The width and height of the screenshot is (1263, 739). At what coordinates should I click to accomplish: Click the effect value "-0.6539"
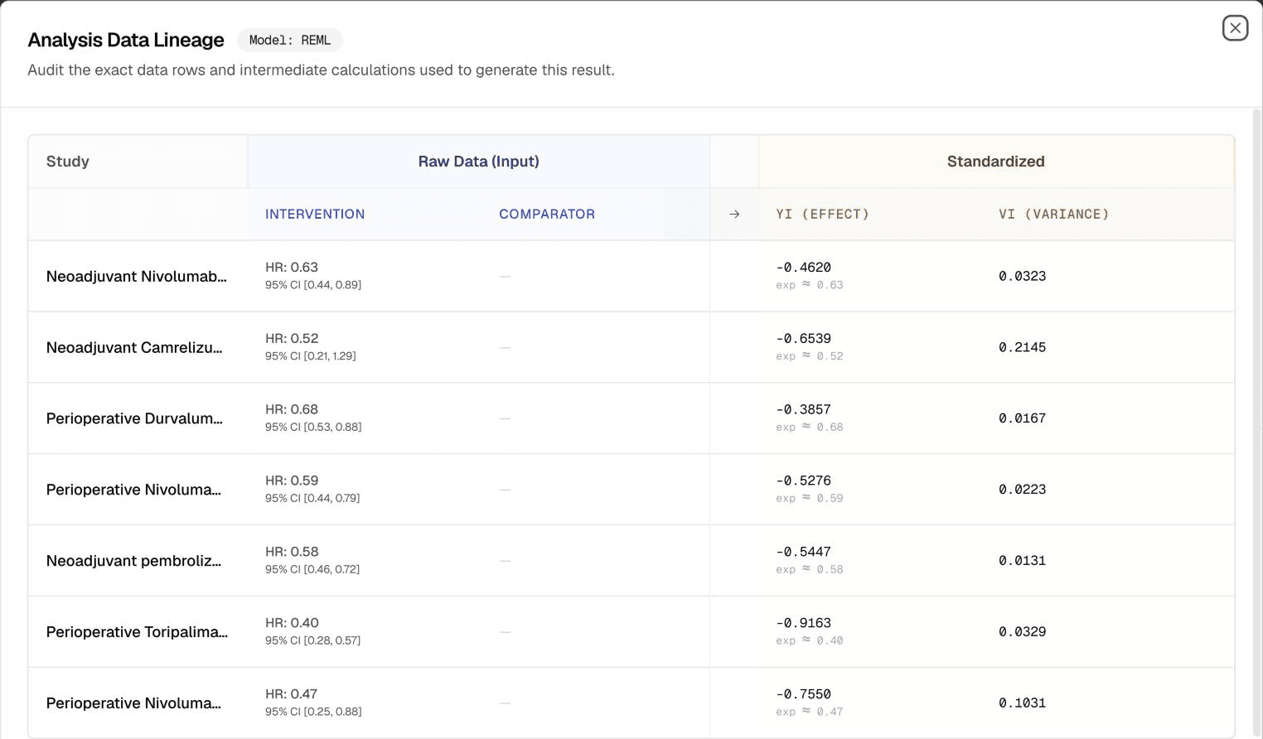pyautogui.click(x=803, y=338)
